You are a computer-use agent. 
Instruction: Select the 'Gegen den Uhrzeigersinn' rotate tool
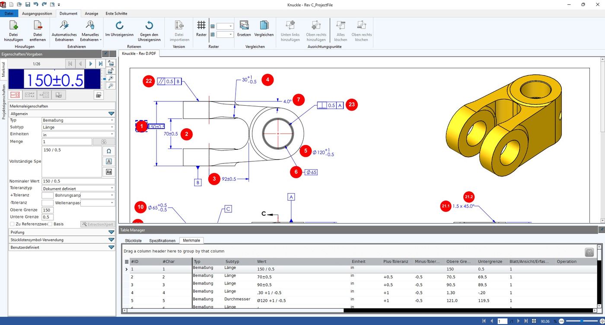(149, 30)
